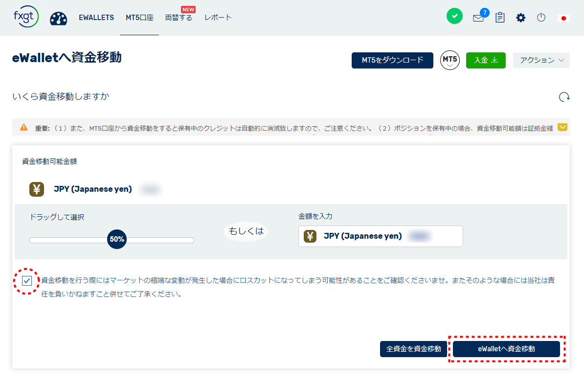
Task: Click the slider track right of handle
Action: pyautogui.click(x=160, y=240)
